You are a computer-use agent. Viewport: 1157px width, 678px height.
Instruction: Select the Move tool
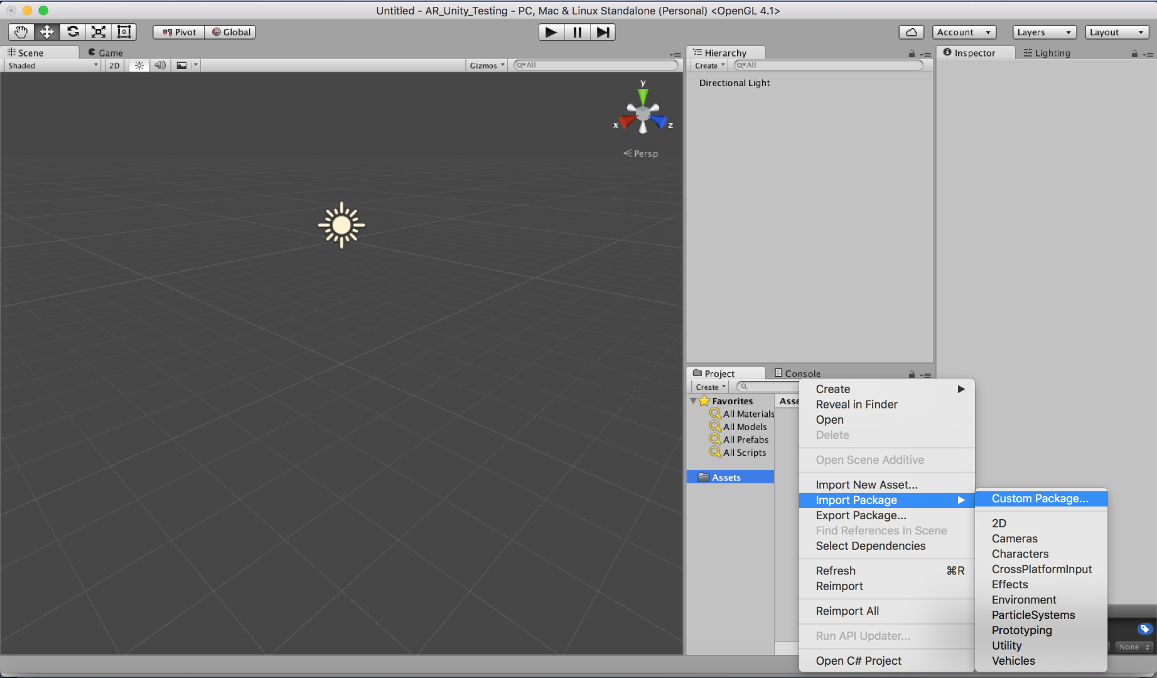click(x=46, y=31)
